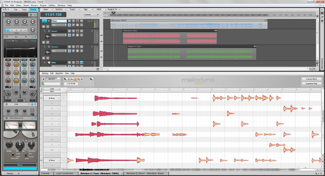Mute the Piano track
Screen dimensions: 325x176
pyautogui.click(x=70, y=20)
